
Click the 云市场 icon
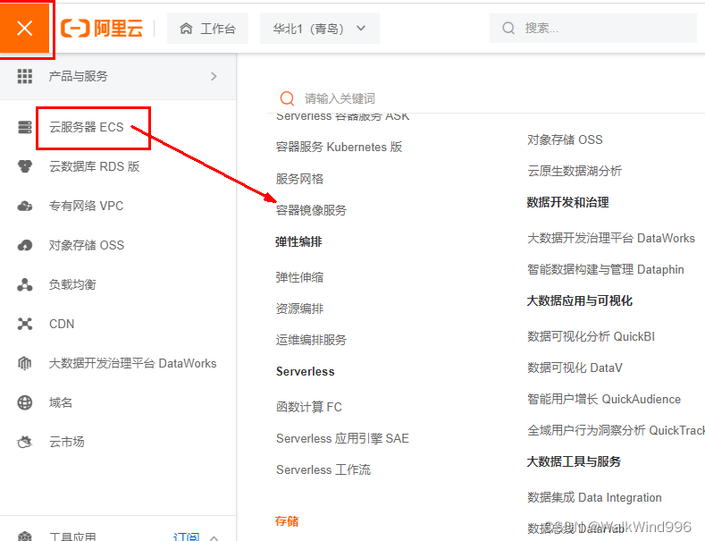coord(25,442)
